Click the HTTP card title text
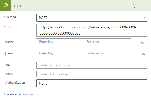 (18, 6)
